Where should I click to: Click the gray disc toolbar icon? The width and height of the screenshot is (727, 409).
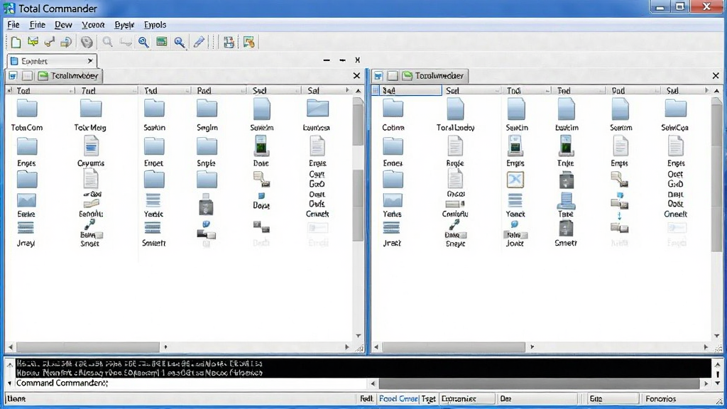[x=87, y=42]
